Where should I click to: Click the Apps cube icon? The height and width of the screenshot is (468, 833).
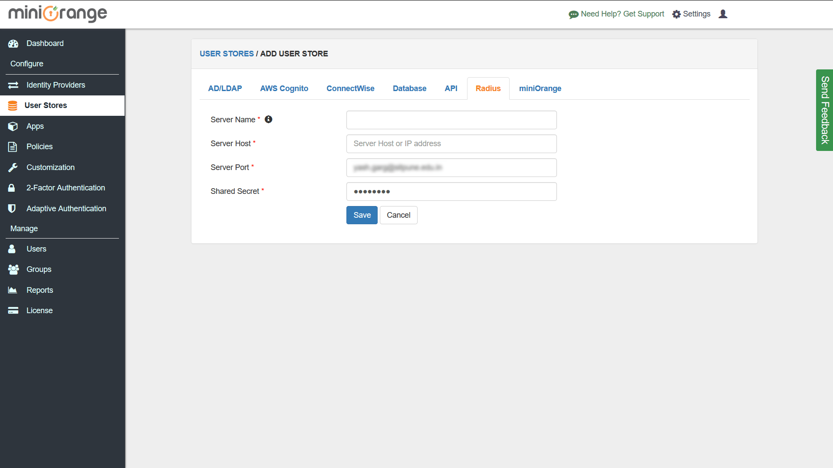coord(13,126)
